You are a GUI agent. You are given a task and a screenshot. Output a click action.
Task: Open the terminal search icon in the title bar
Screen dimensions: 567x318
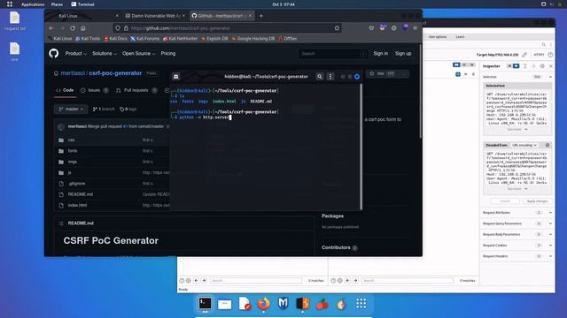tap(320, 77)
